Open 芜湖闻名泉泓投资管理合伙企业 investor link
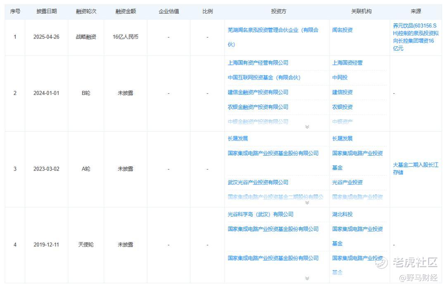Screen dimensions: 446x288 [273, 37]
